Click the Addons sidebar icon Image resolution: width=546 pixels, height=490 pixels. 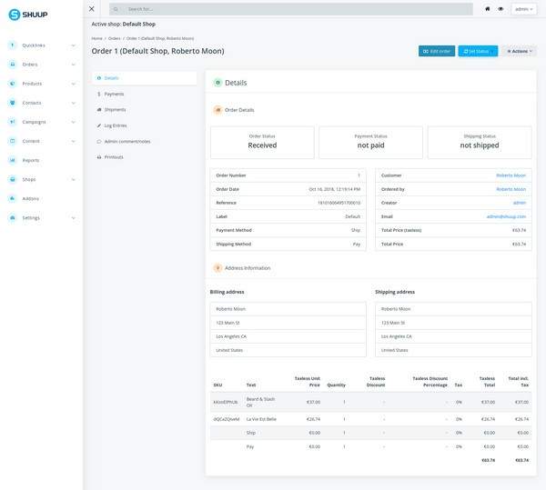13,198
